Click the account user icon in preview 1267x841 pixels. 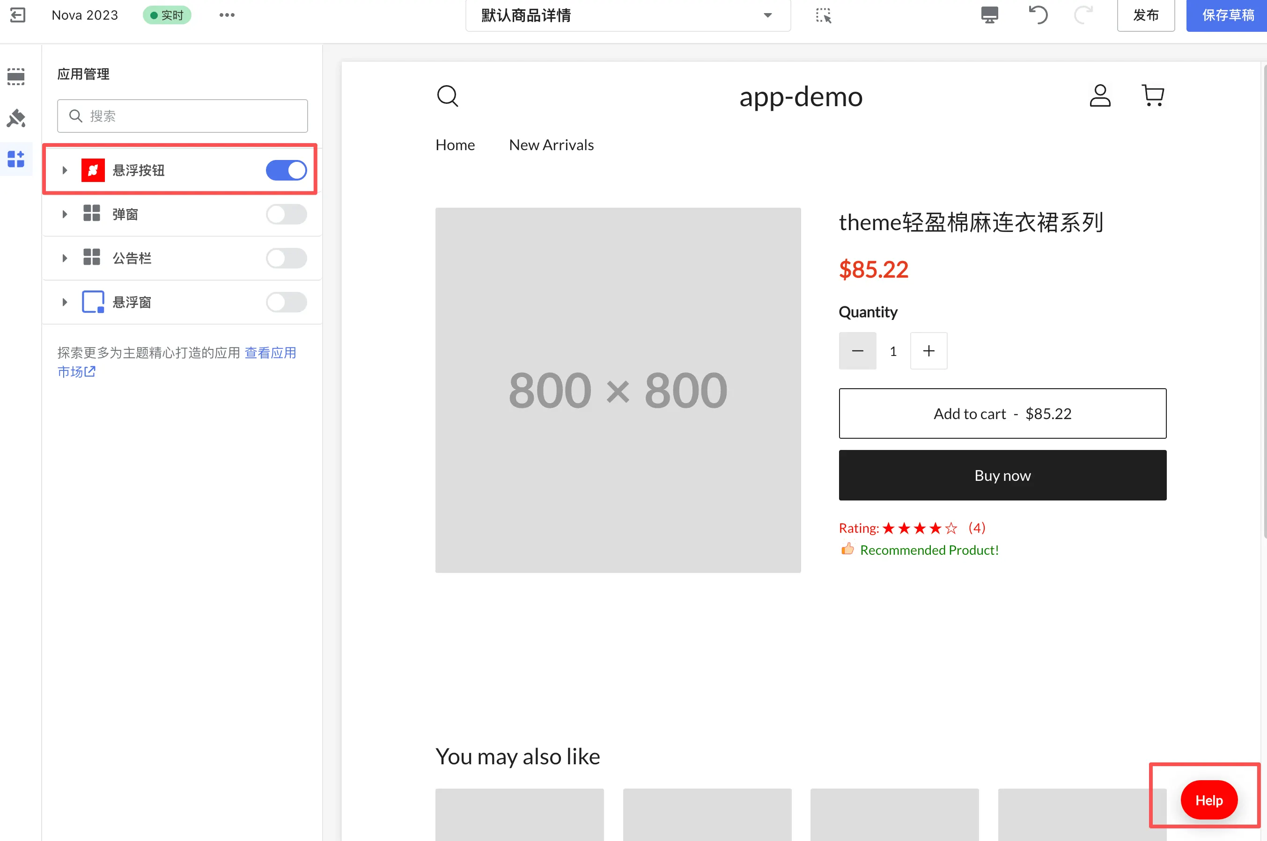(1099, 95)
